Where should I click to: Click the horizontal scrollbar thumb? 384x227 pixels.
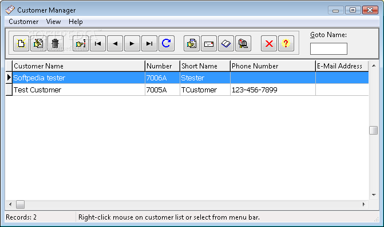click(20, 204)
